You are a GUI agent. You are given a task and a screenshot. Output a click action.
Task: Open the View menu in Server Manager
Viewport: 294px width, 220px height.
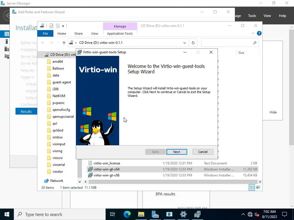pos(267,16)
